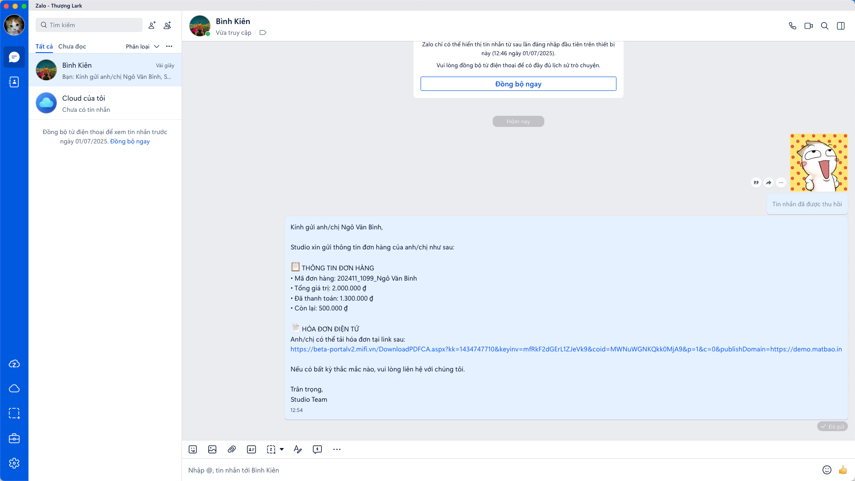Viewport: 855px width, 481px height.
Task: Expand the screenshot tool dropdown arrow
Action: [x=282, y=449]
